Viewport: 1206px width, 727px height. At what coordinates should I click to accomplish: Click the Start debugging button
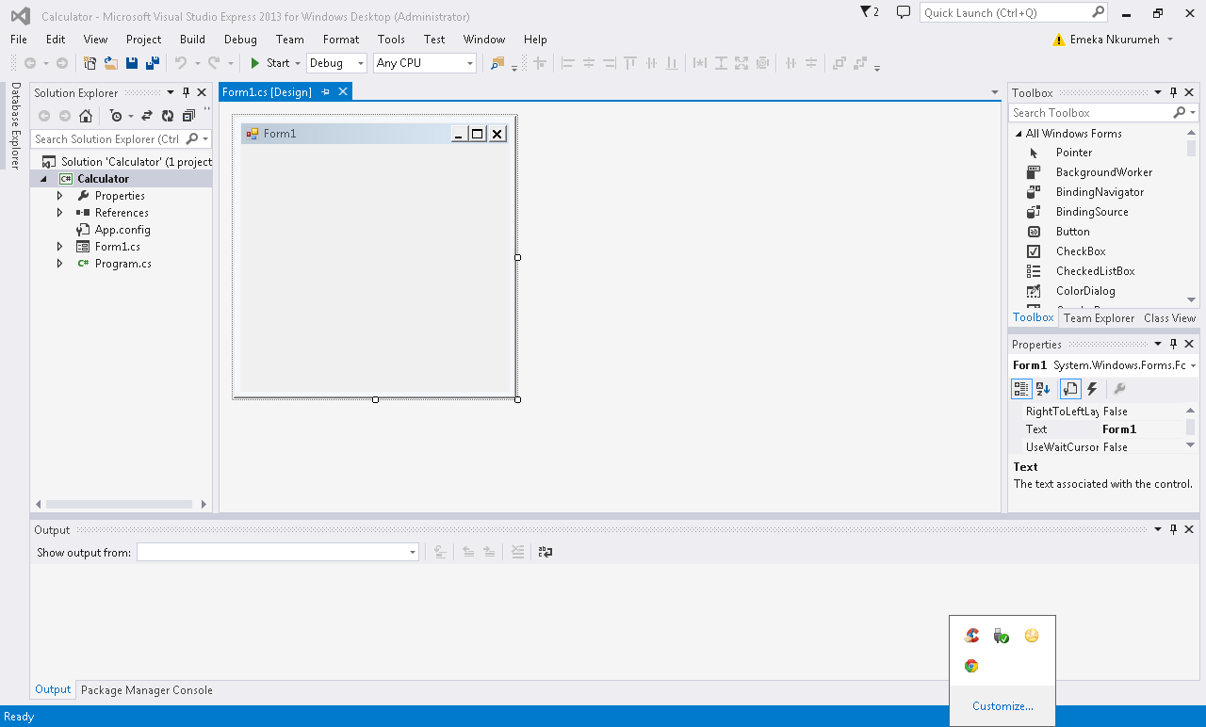click(269, 63)
